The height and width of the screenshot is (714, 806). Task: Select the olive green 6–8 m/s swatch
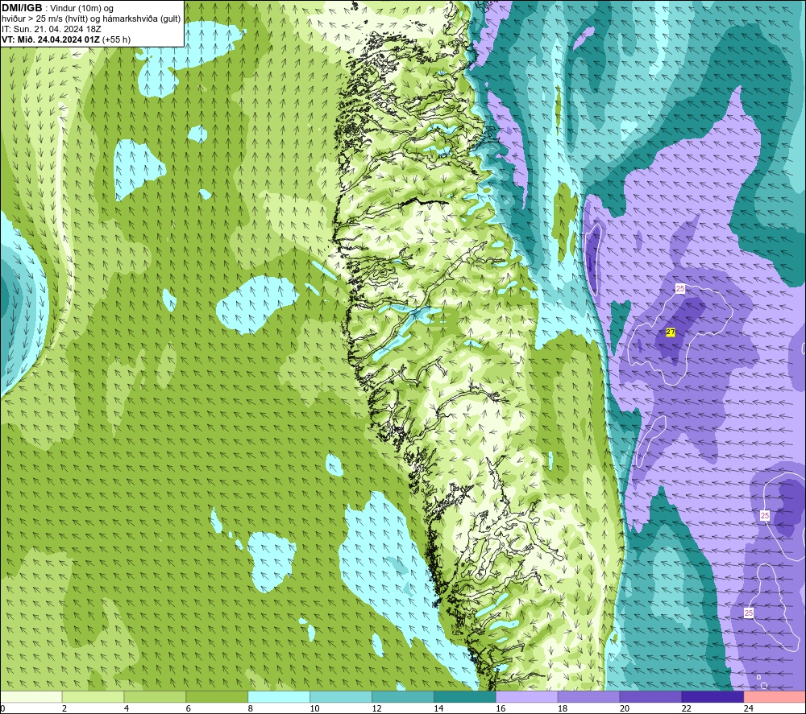pos(217,697)
